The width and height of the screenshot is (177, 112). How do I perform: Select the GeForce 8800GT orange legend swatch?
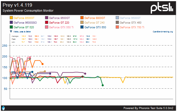[82, 18]
